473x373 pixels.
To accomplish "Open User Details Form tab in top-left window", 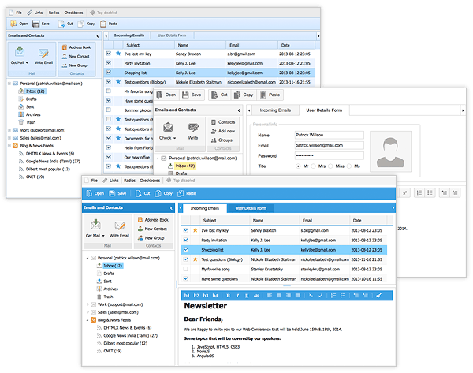I will tap(172, 35).
